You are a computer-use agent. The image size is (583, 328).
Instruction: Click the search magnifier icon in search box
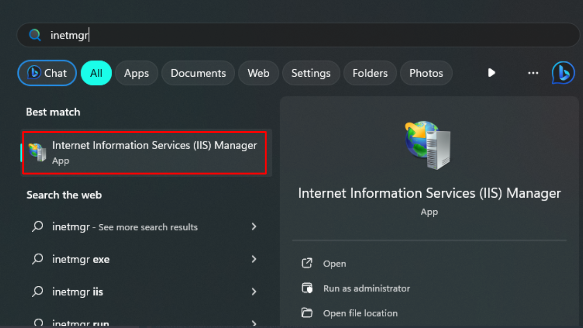click(35, 35)
